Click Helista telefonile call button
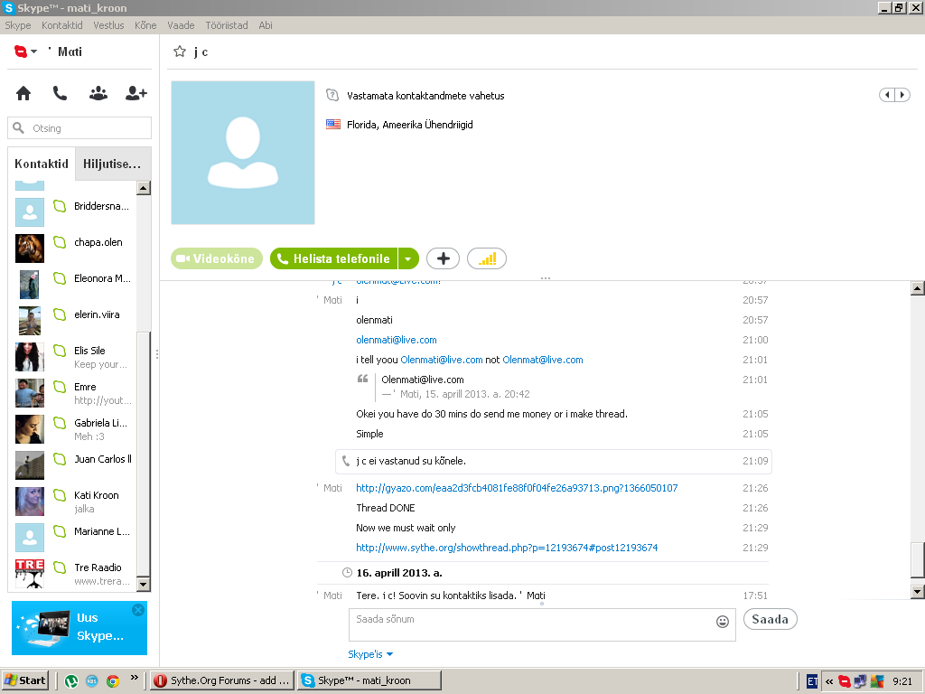The width and height of the screenshot is (925, 694). pyautogui.click(x=334, y=258)
